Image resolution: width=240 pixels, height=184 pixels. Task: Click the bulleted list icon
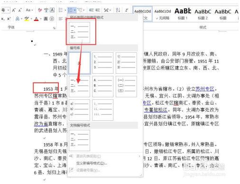[x=61, y=10]
